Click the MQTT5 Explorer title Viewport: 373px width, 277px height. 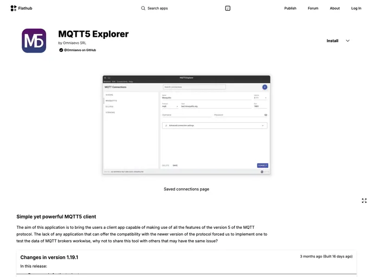coord(93,34)
